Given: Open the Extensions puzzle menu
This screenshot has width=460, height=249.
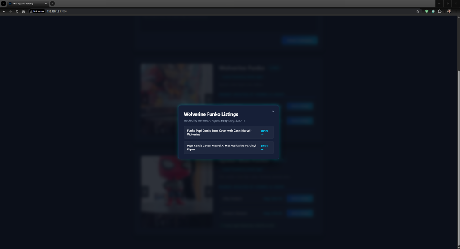Looking at the screenshot, I should [x=440, y=11].
